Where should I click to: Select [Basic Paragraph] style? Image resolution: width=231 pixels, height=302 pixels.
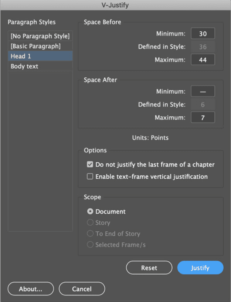(40, 46)
